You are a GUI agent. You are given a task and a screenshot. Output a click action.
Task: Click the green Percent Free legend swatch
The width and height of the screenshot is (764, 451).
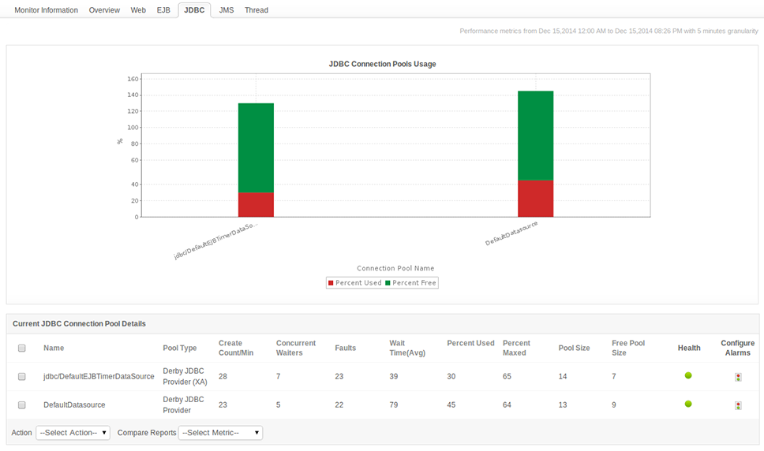tap(388, 283)
